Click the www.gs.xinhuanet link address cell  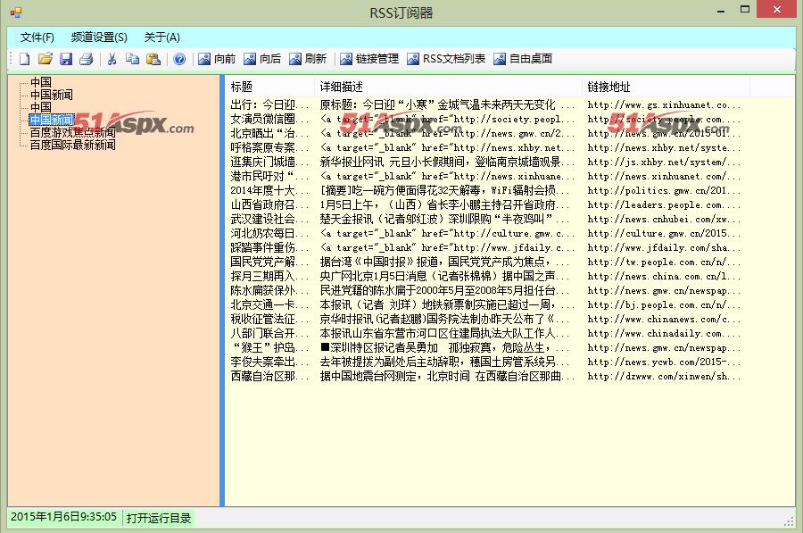click(x=664, y=105)
